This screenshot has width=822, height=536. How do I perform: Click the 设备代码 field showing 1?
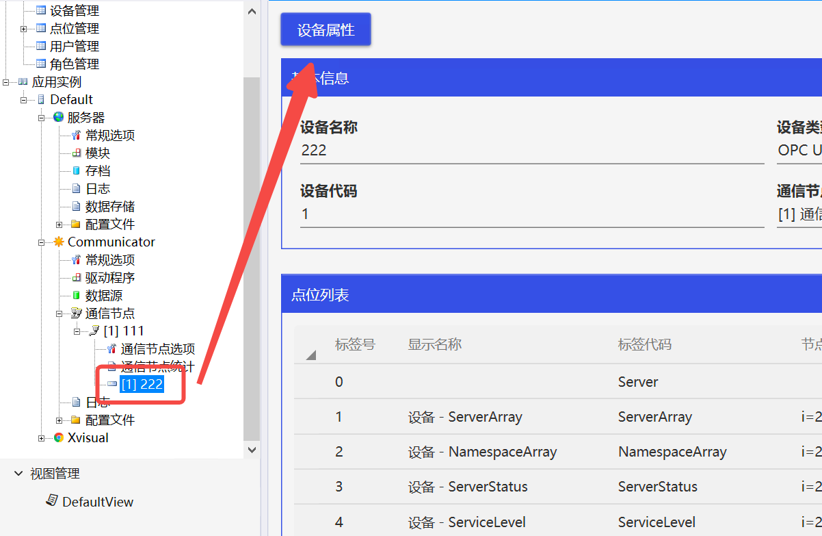[531, 214]
